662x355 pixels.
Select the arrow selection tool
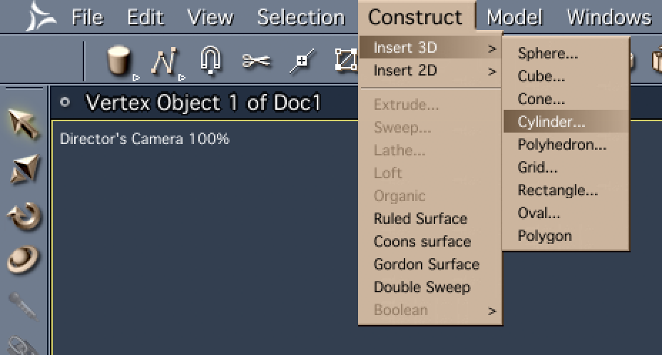click(23, 123)
